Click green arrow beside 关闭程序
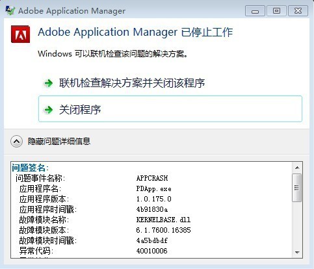The width and height of the screenshot is (314, 269). pos(48,110)
